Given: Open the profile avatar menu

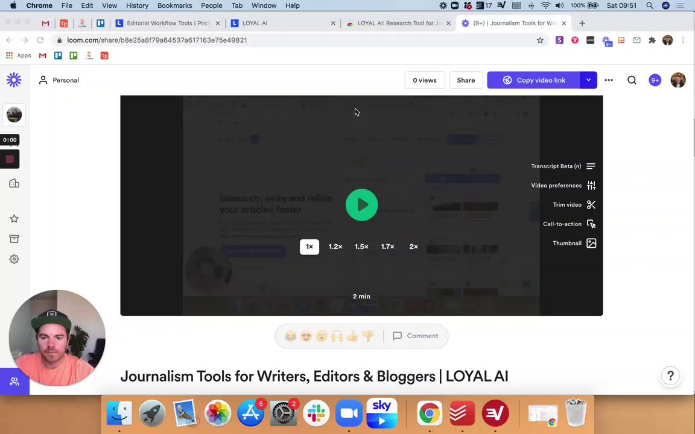Looking at the screenshot, I should (678, 80).
